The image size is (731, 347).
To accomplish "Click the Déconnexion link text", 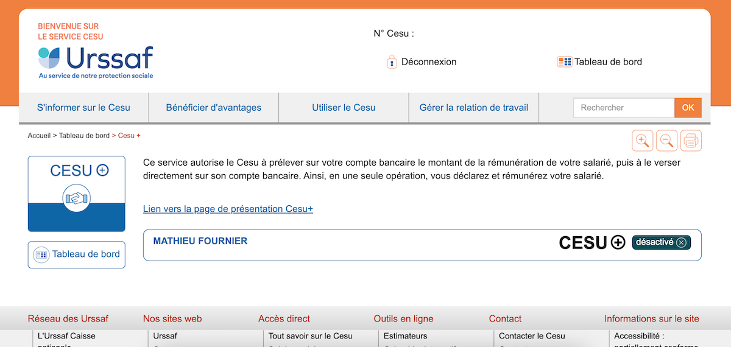I will [429, 61].
